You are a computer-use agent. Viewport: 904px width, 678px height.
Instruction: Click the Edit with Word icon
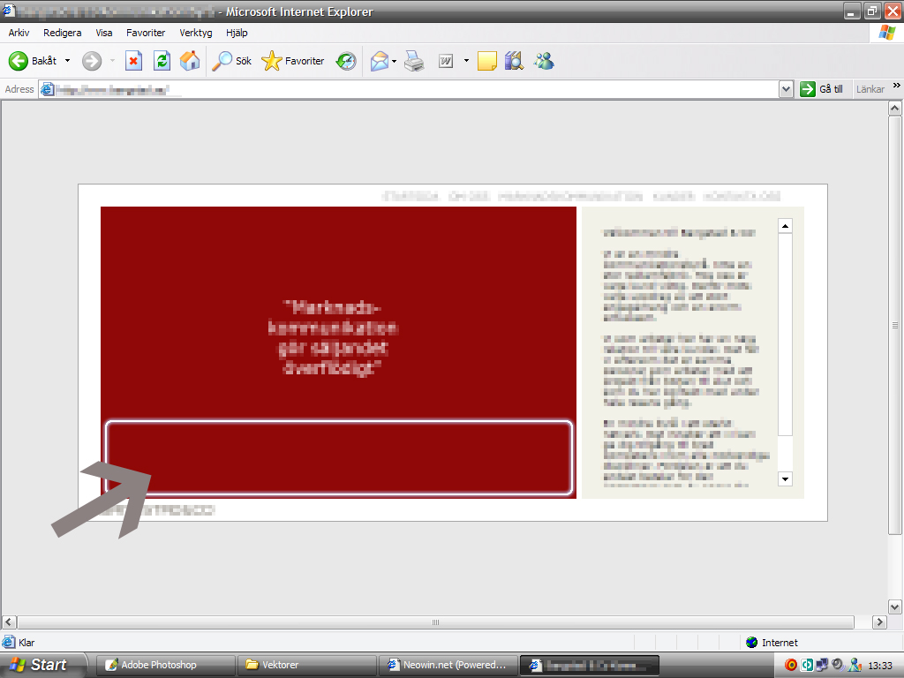coord(446,61)
